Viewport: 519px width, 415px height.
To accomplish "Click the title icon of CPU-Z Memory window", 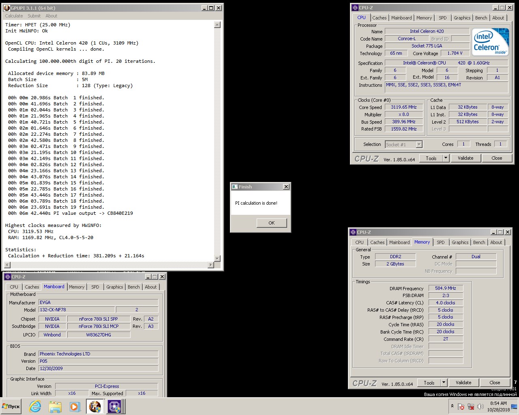I will tap(353, 232).
